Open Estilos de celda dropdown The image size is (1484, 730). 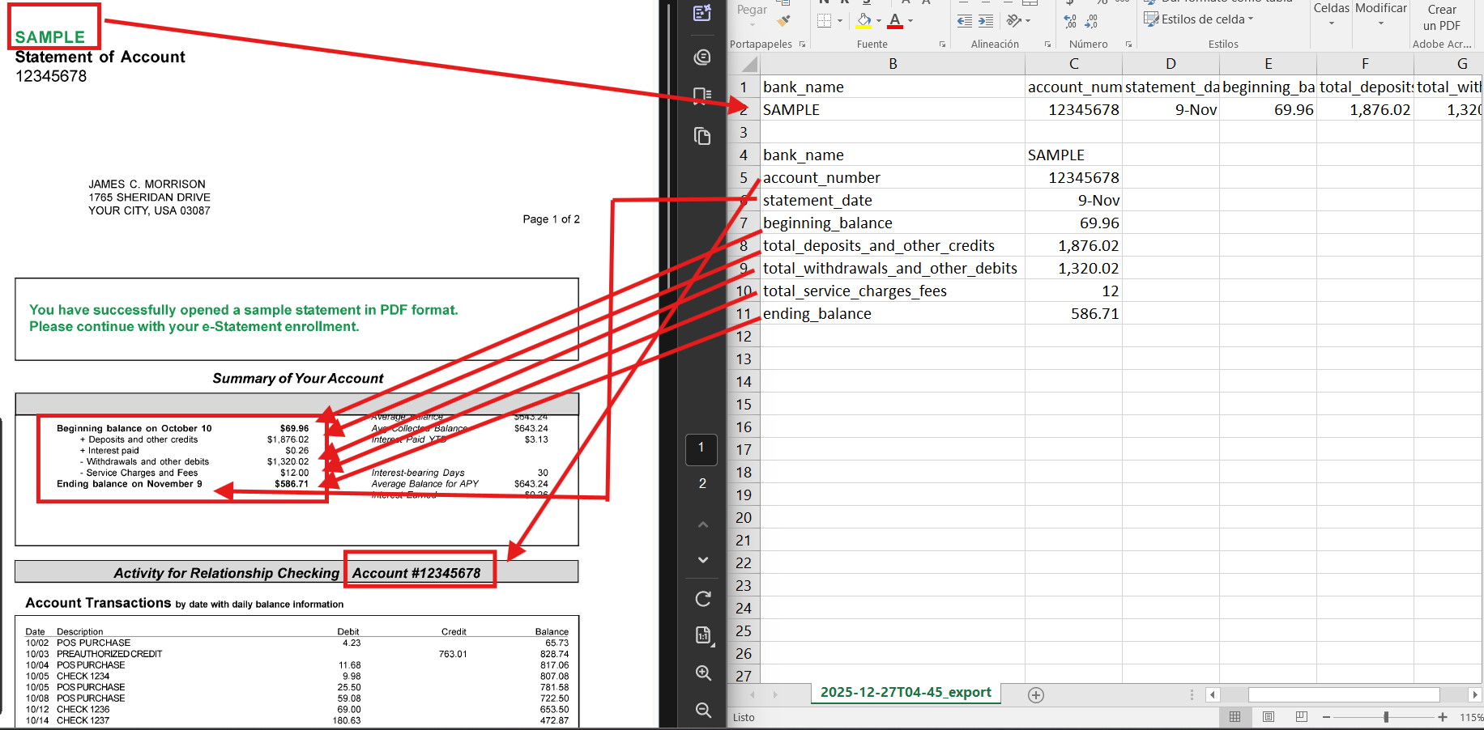1199,19
